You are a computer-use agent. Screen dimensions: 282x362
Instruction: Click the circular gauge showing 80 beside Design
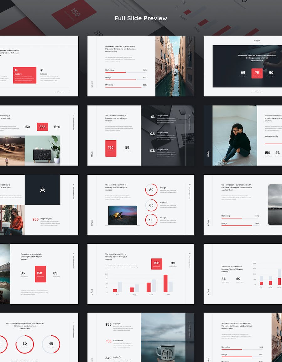tap(151, 190)
